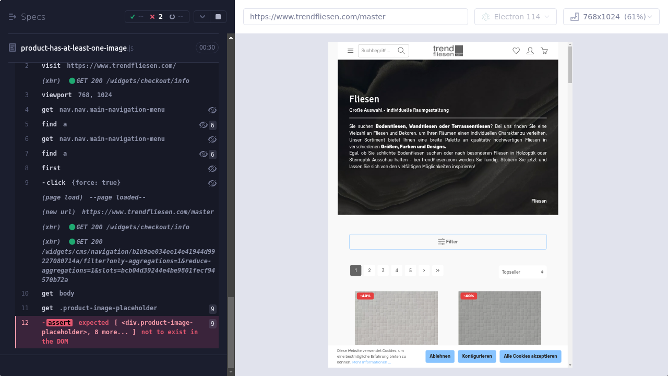Click the user account icon
668x376 pixels.
530,51
